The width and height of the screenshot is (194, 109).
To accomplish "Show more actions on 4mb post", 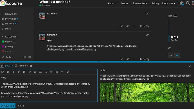I will pyautogui.click(x=134, y=59).
